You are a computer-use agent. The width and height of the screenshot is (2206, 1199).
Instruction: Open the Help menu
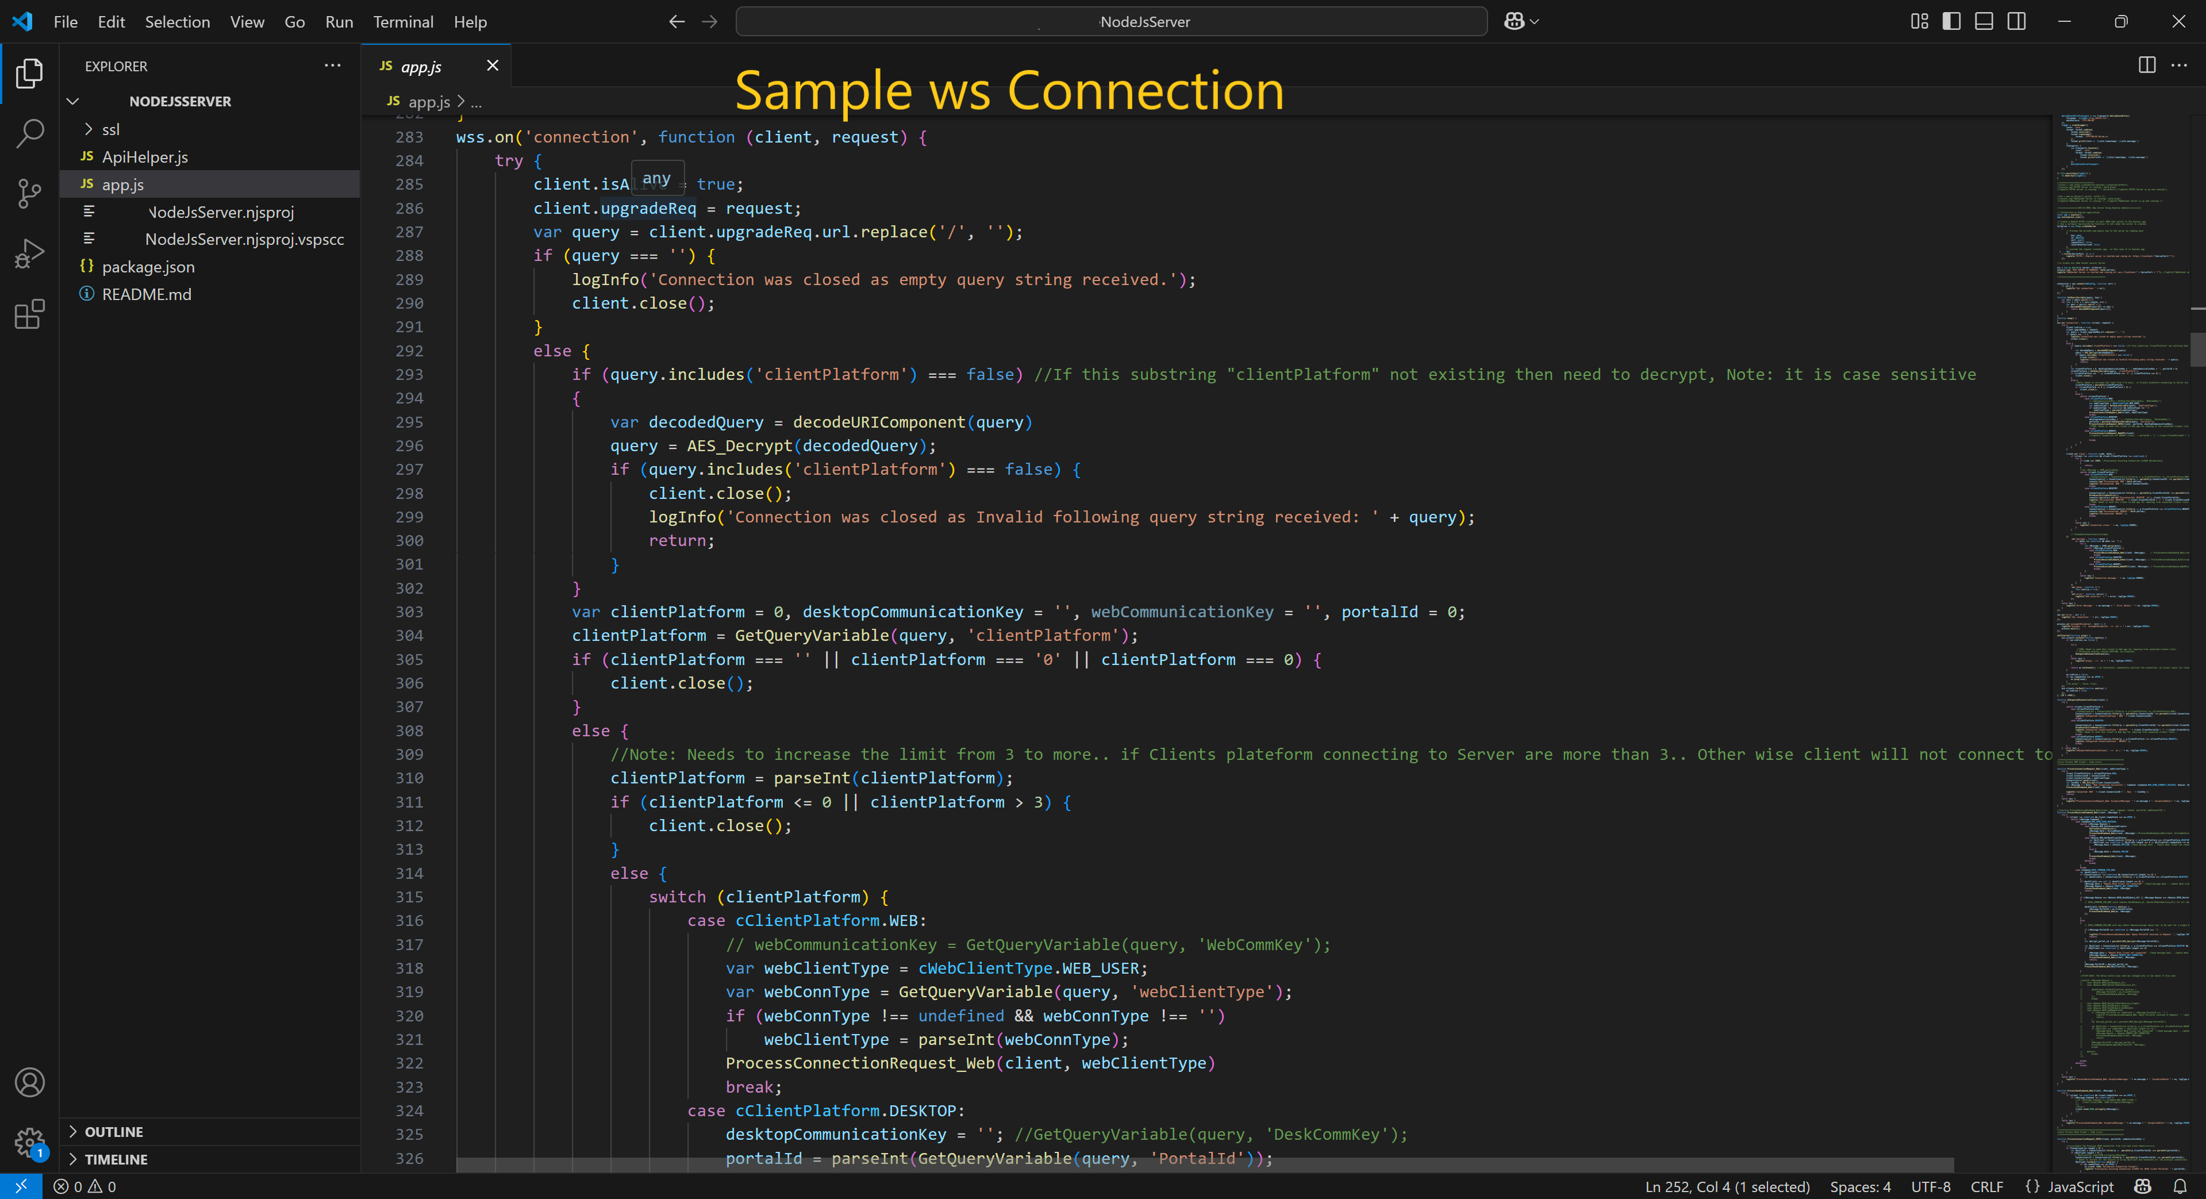tap(470, 21)
